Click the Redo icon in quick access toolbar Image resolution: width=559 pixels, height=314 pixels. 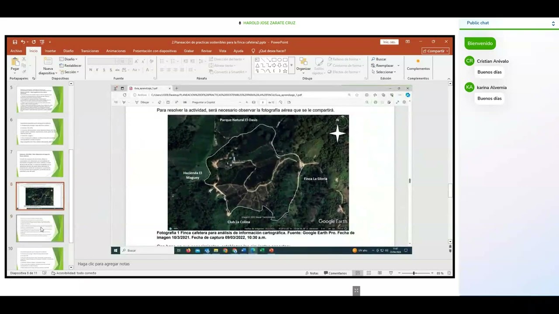point(34,42)
